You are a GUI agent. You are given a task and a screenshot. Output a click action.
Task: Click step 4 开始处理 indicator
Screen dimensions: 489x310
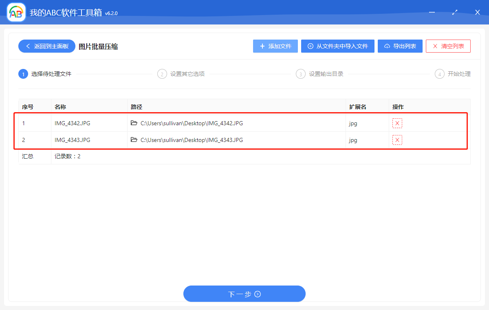pyautogui.click(x=439, y=74)
